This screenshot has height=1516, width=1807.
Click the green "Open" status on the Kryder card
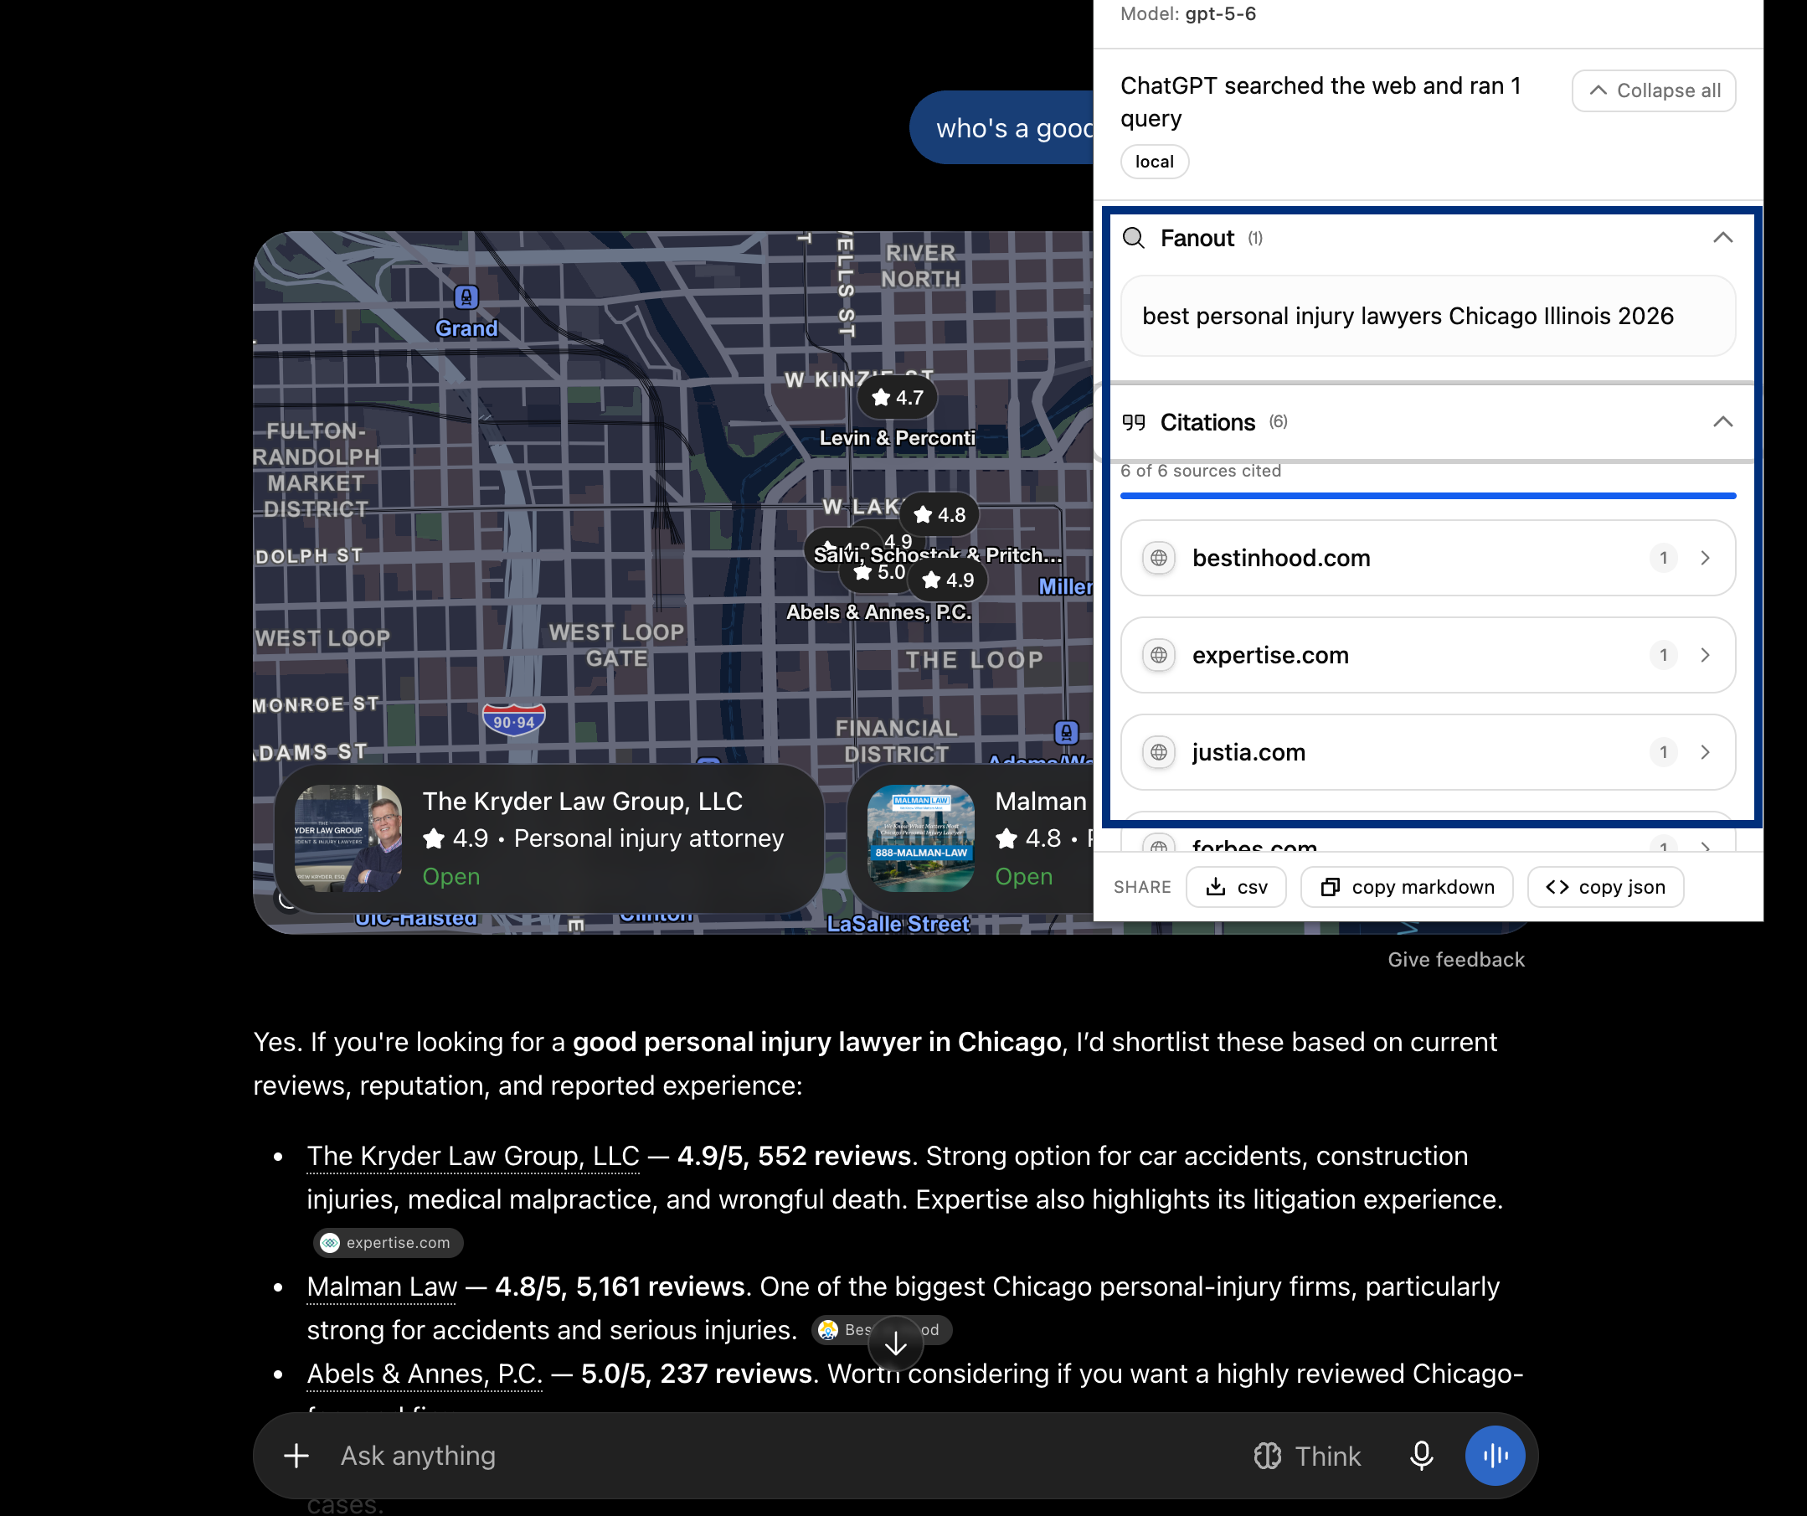click(450, 876)
